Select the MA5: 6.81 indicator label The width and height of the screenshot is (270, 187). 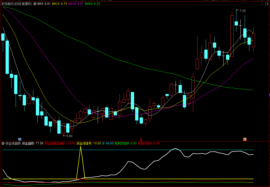pos(44,4)
